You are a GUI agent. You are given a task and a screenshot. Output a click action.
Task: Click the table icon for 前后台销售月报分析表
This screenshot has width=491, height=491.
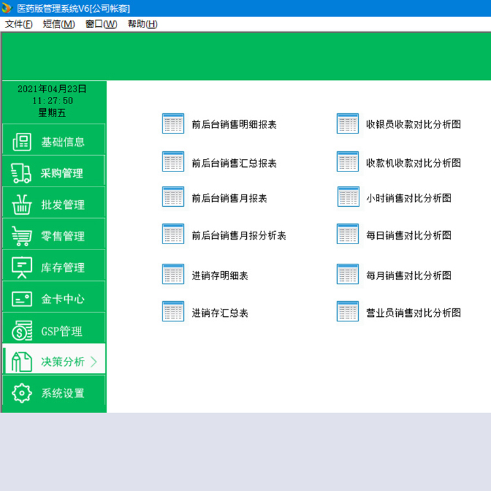click(x=173, y=234)
